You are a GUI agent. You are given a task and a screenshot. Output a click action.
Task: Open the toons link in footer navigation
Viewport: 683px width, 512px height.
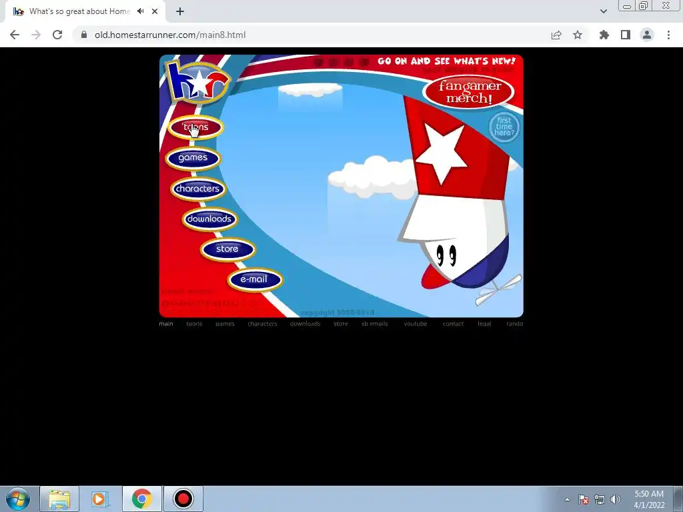194,323
